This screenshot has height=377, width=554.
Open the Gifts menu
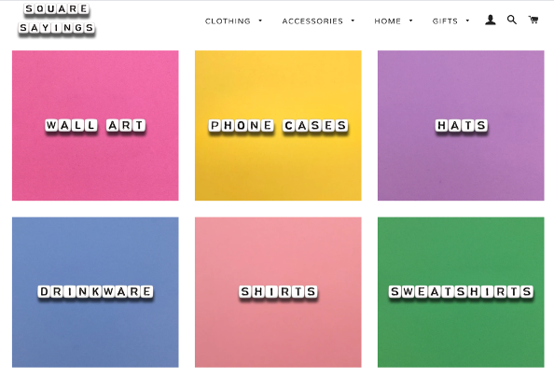pyautogui.click(x=445, y=21)
